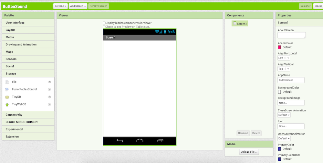This screenshot has width=323, height=163.
Task: Collapse the Storage palette section
Action: coord(28,74)
